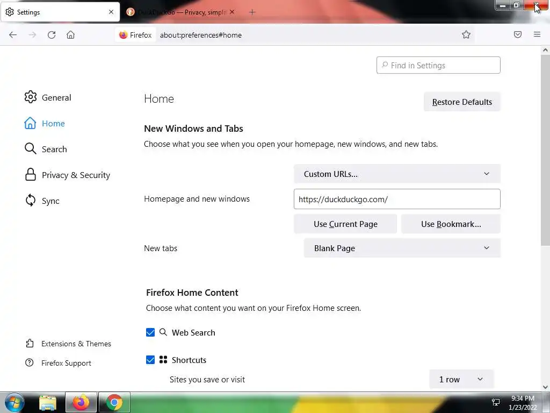Viewport: 550px width, 413px height.
Task: Expand the Custom URLs dropdown
Action: pos(397,174)
